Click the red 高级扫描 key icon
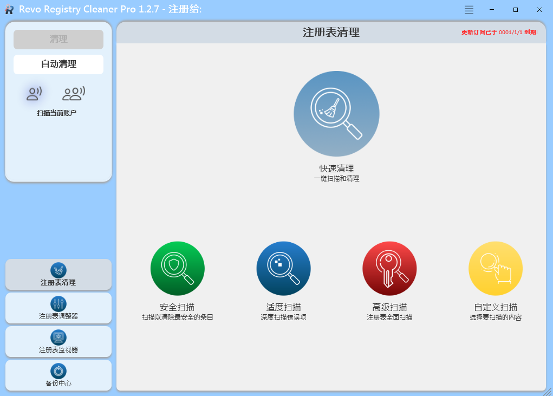The width and height of the screenshot is (553, 396). click(x=389, y=268)
